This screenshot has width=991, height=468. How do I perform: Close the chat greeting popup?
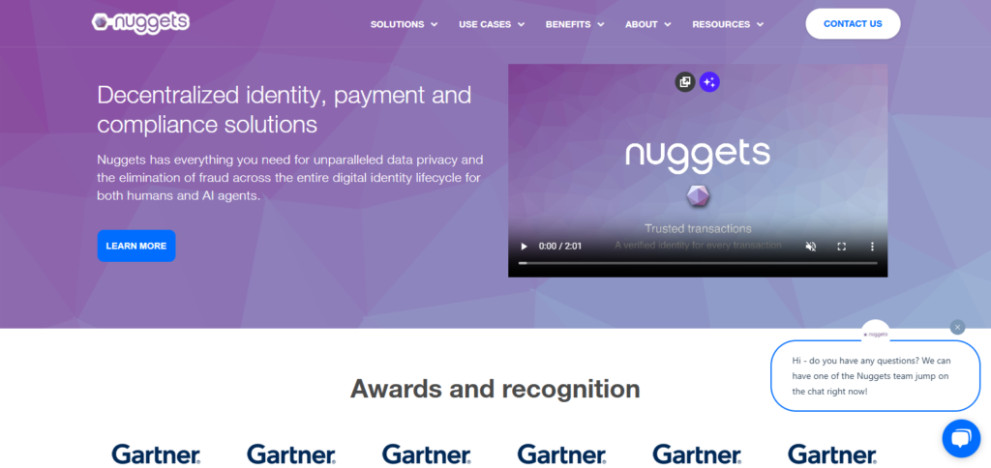click(957, 327)
